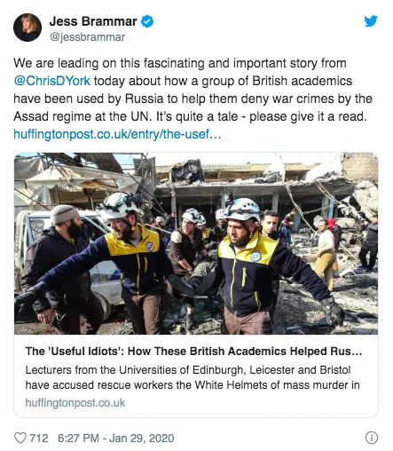Open the @ChrisDYork mention
Viewport: 393px width, 451px height.
coord(52,81)
